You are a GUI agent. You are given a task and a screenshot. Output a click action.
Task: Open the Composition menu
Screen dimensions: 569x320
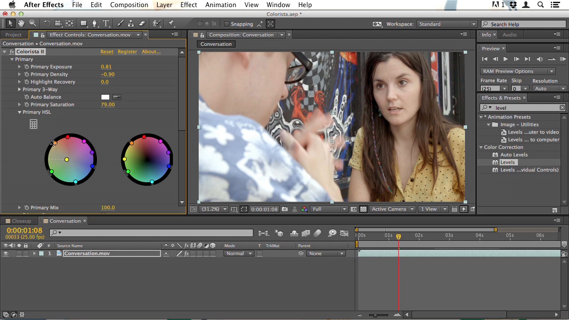pyautogui.click(x=129, y=5)
